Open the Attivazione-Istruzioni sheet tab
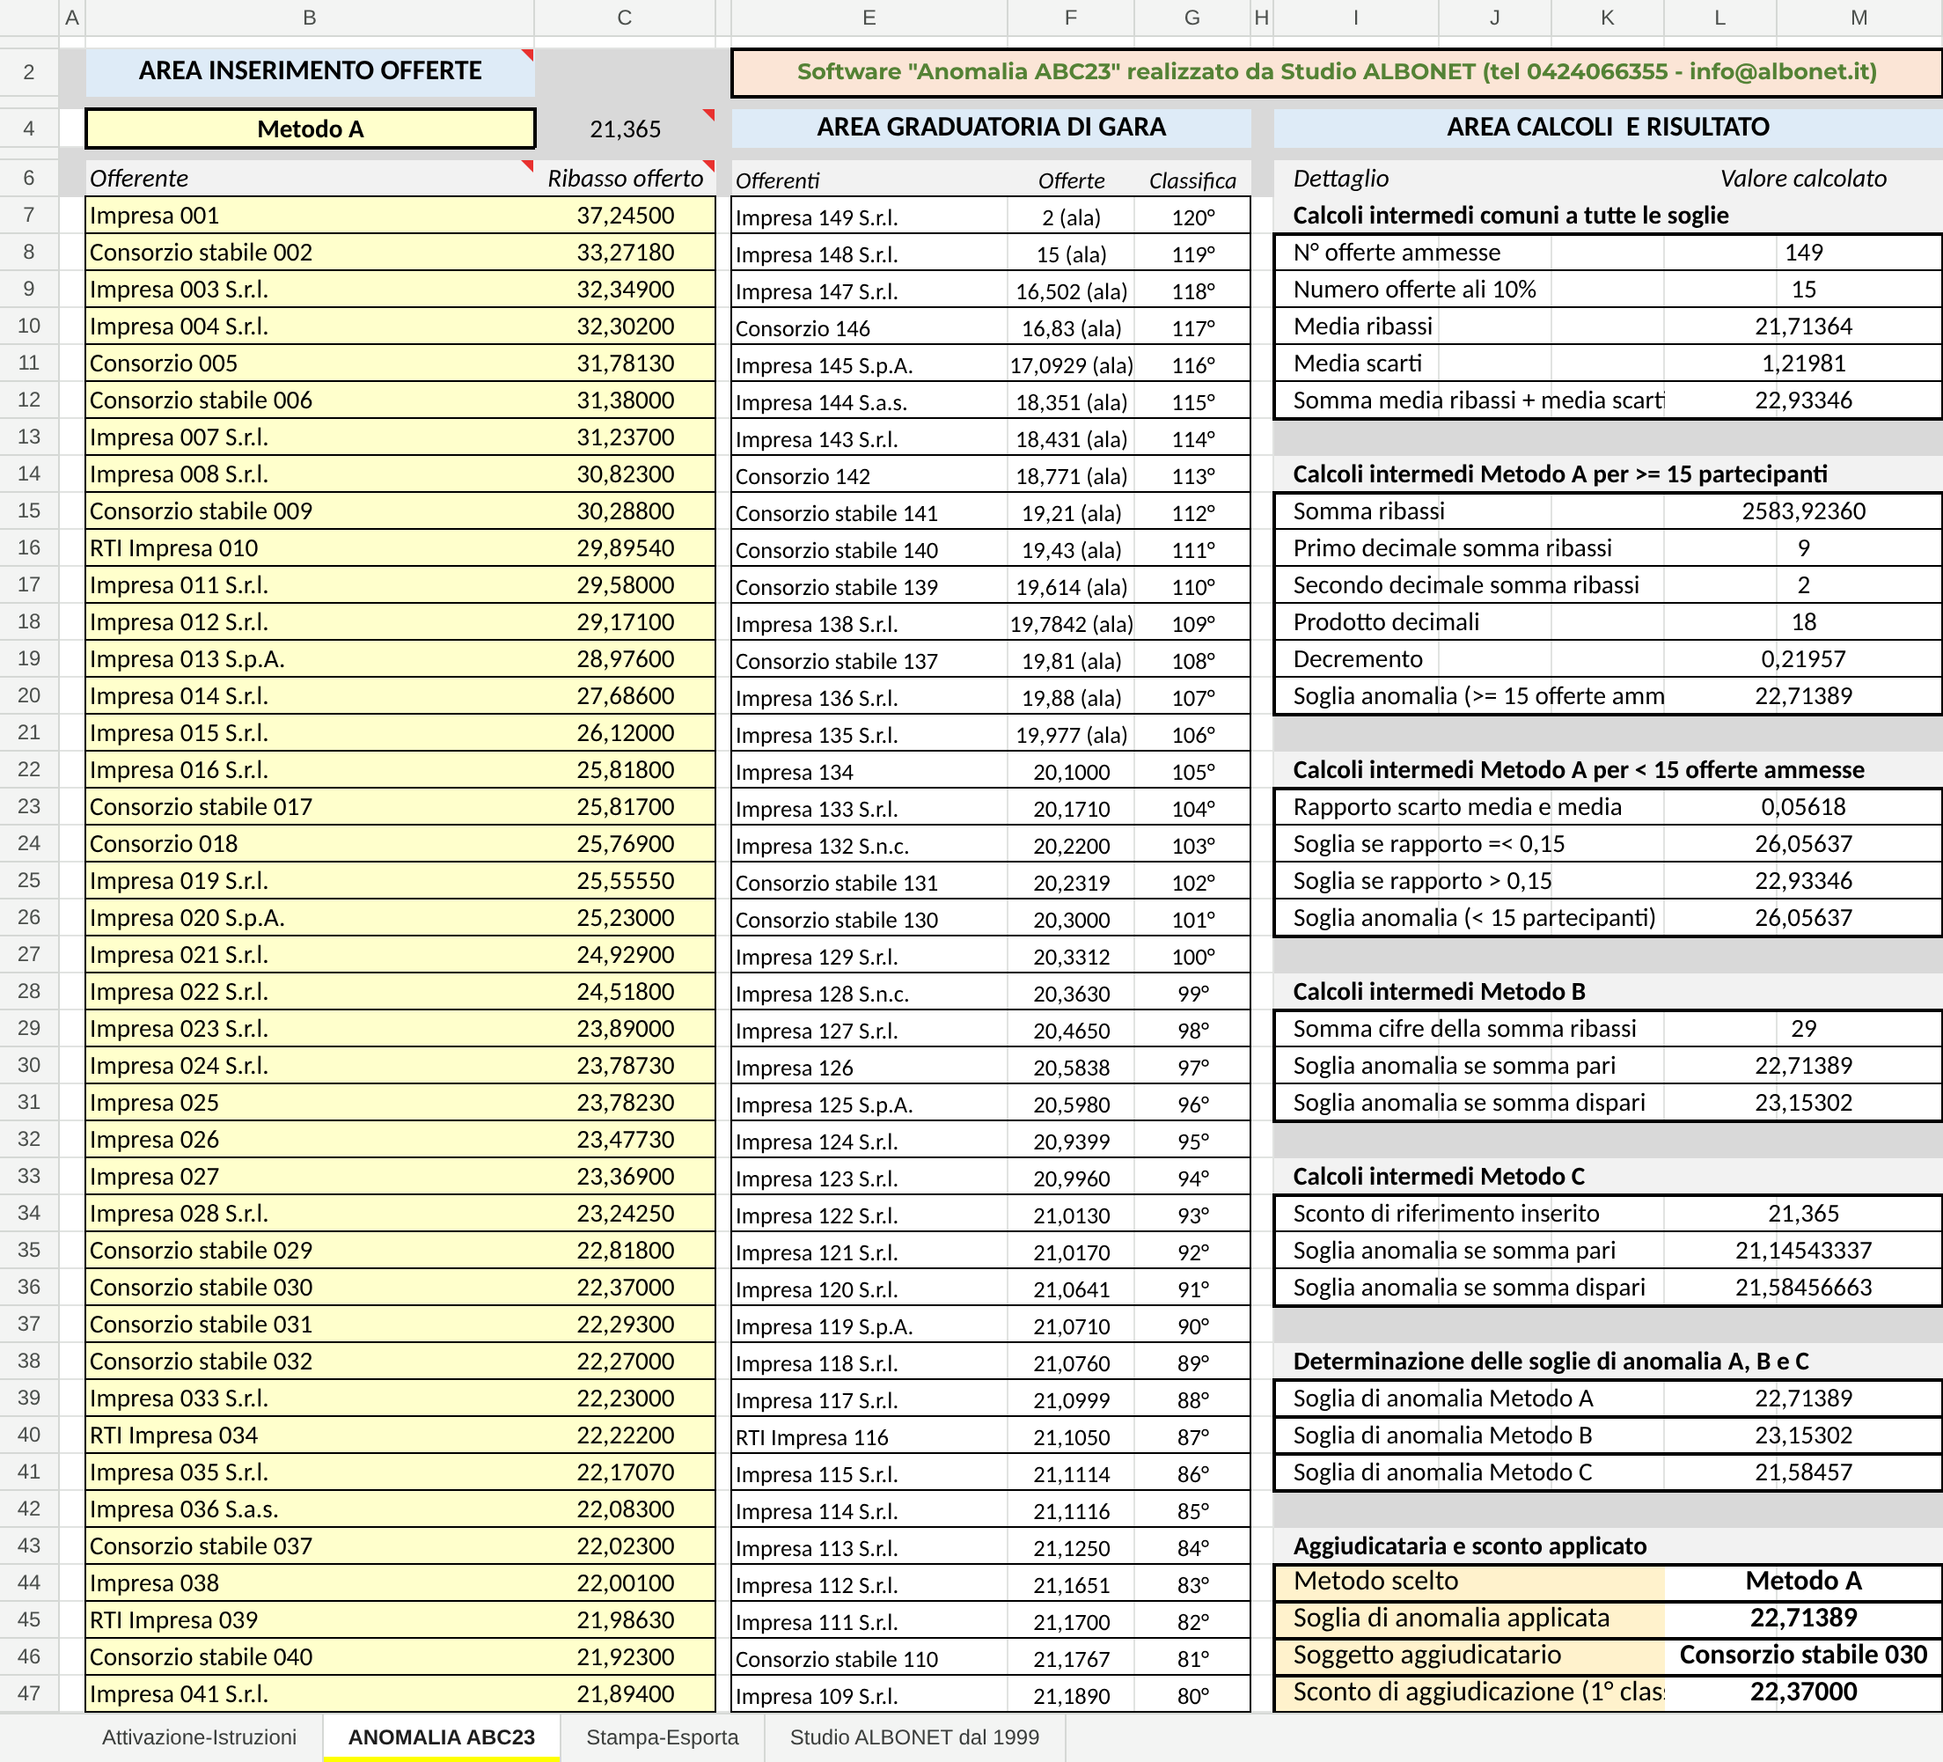 point(200,1737)
